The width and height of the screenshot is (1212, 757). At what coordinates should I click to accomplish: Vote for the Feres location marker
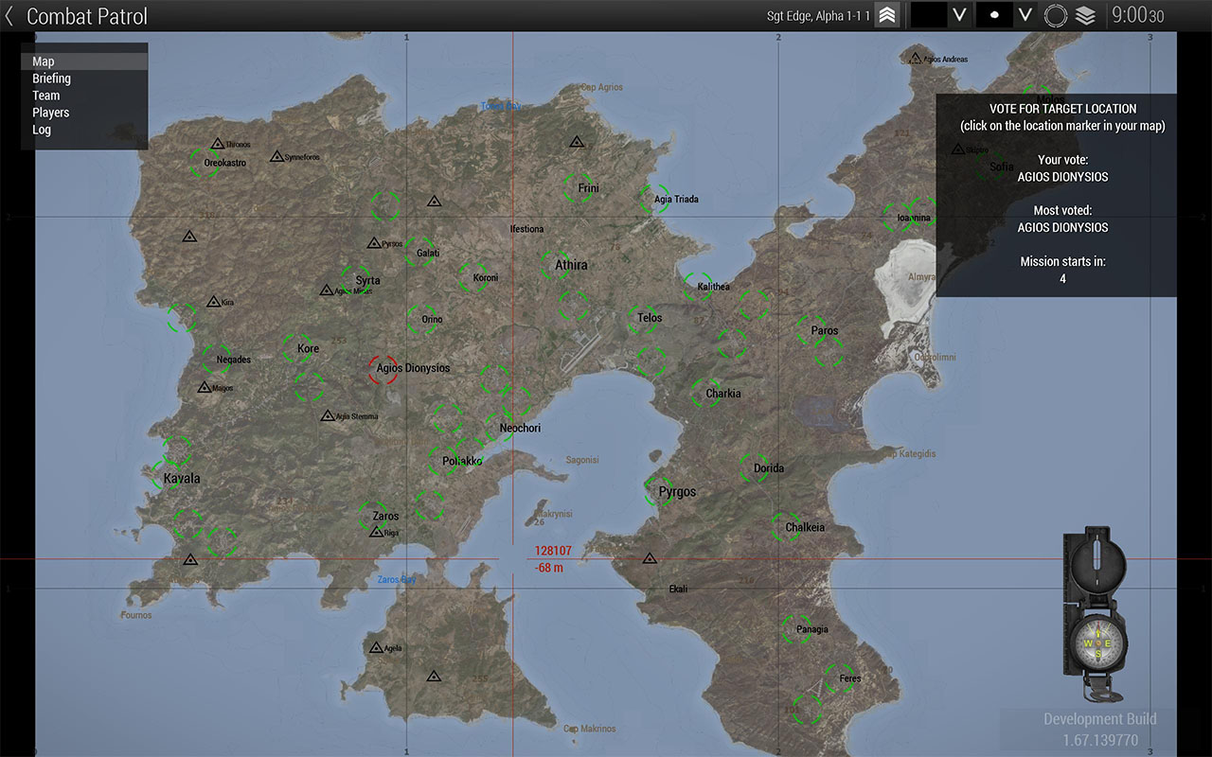pos(839,678)
